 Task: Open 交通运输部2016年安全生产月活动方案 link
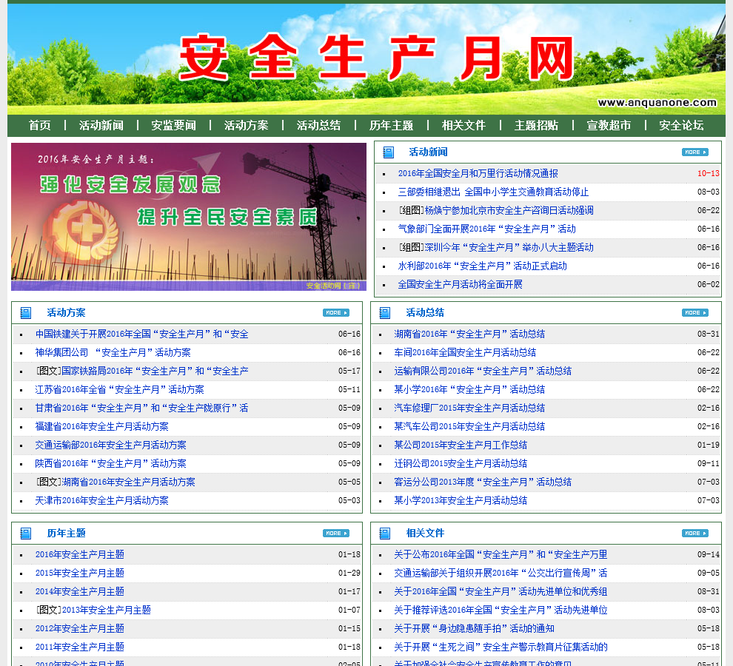pyautogui.click(x=111, y=445)
